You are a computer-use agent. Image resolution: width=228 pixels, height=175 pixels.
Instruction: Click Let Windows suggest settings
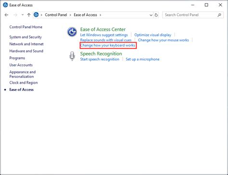tap(104, 35)
